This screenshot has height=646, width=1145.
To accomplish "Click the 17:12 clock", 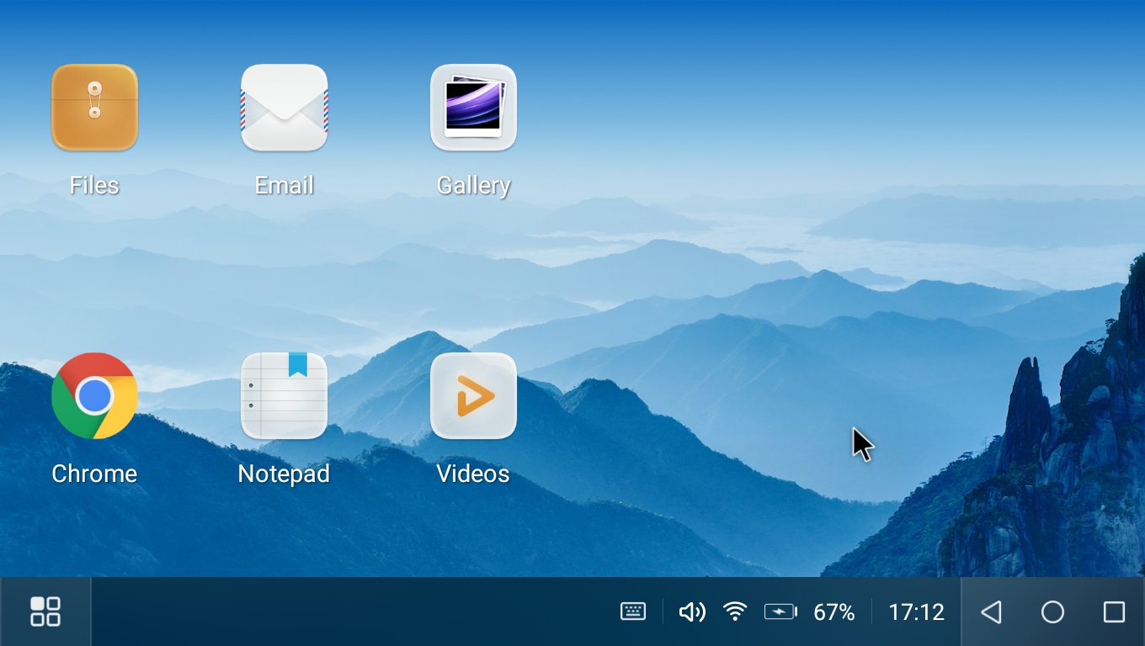I will click(917, 612).
